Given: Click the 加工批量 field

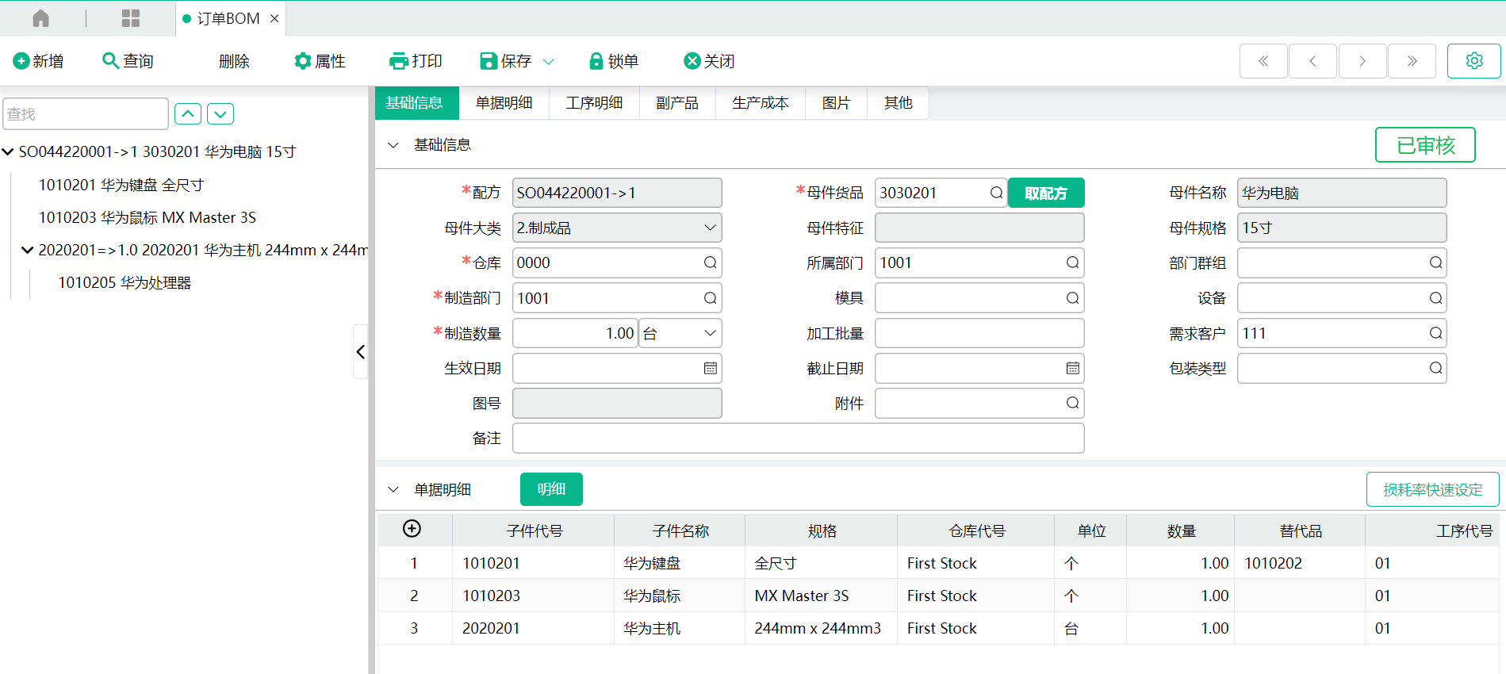Looking at the screenshot, I should pyautogui.click(x=979, y=333).
